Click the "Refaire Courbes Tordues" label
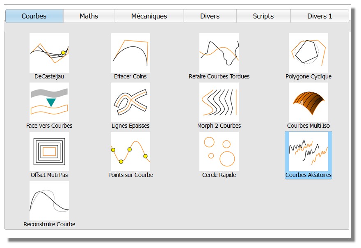 click(x=219, y=76)
